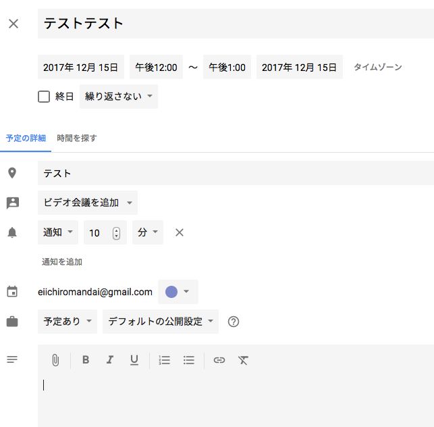Click the notification bell icon
Screen dimensions: 434x427
(x=12, y=232)
